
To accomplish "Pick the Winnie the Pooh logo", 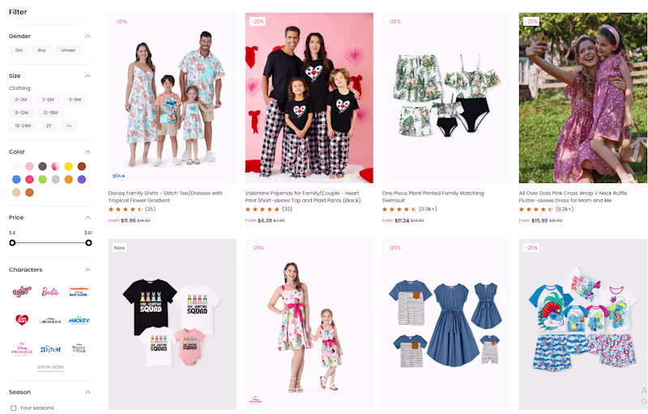I will click(79, 348).
